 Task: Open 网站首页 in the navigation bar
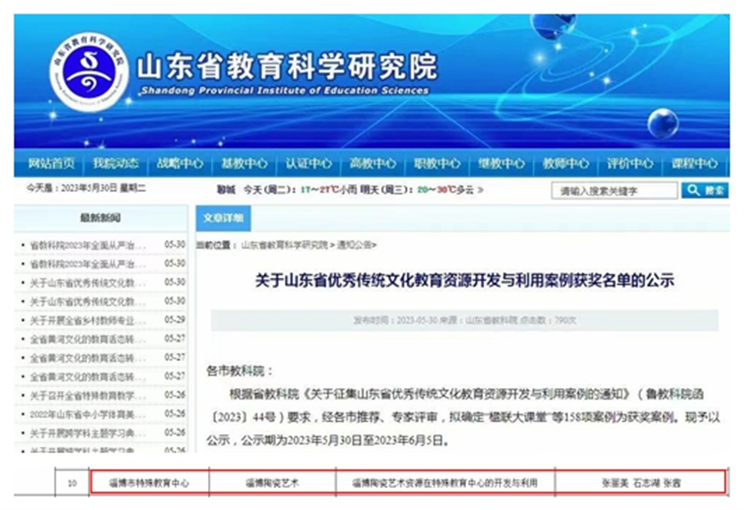[x=51, y=164]
